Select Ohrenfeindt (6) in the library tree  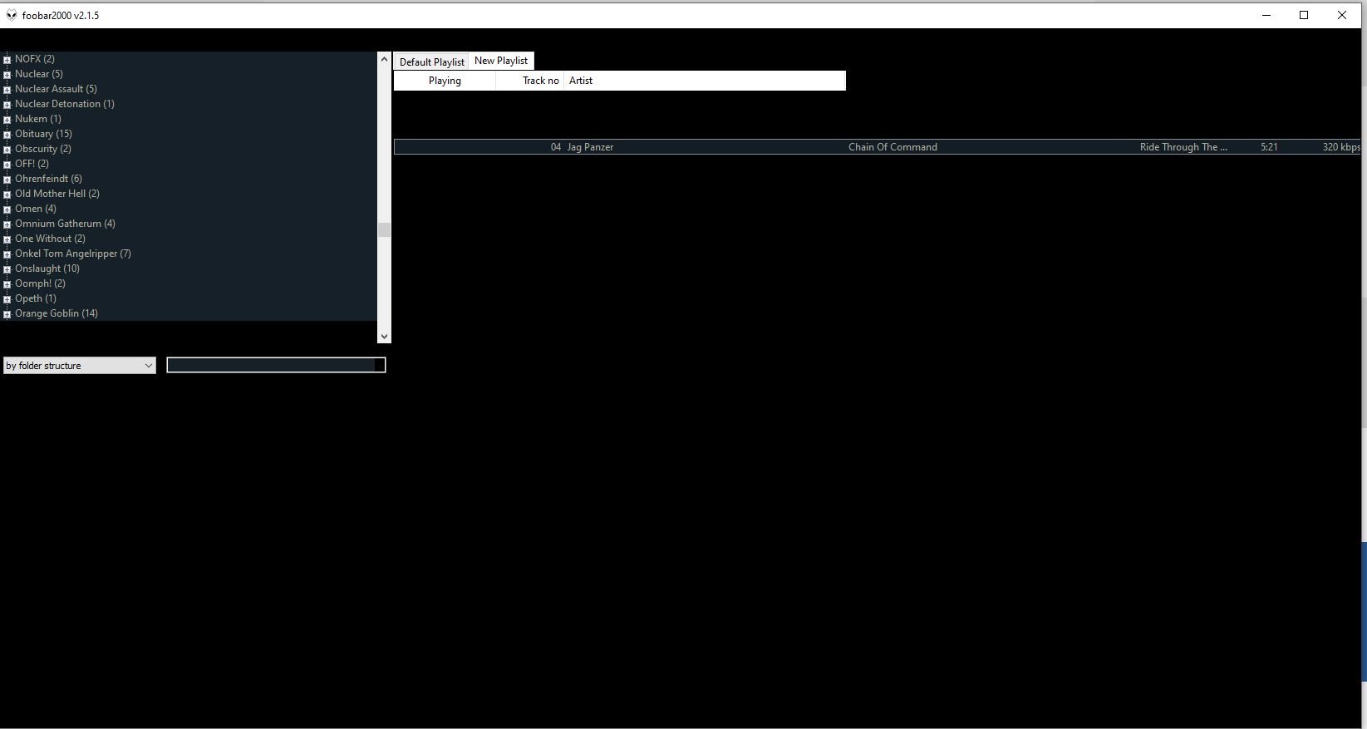click(48, 179)
